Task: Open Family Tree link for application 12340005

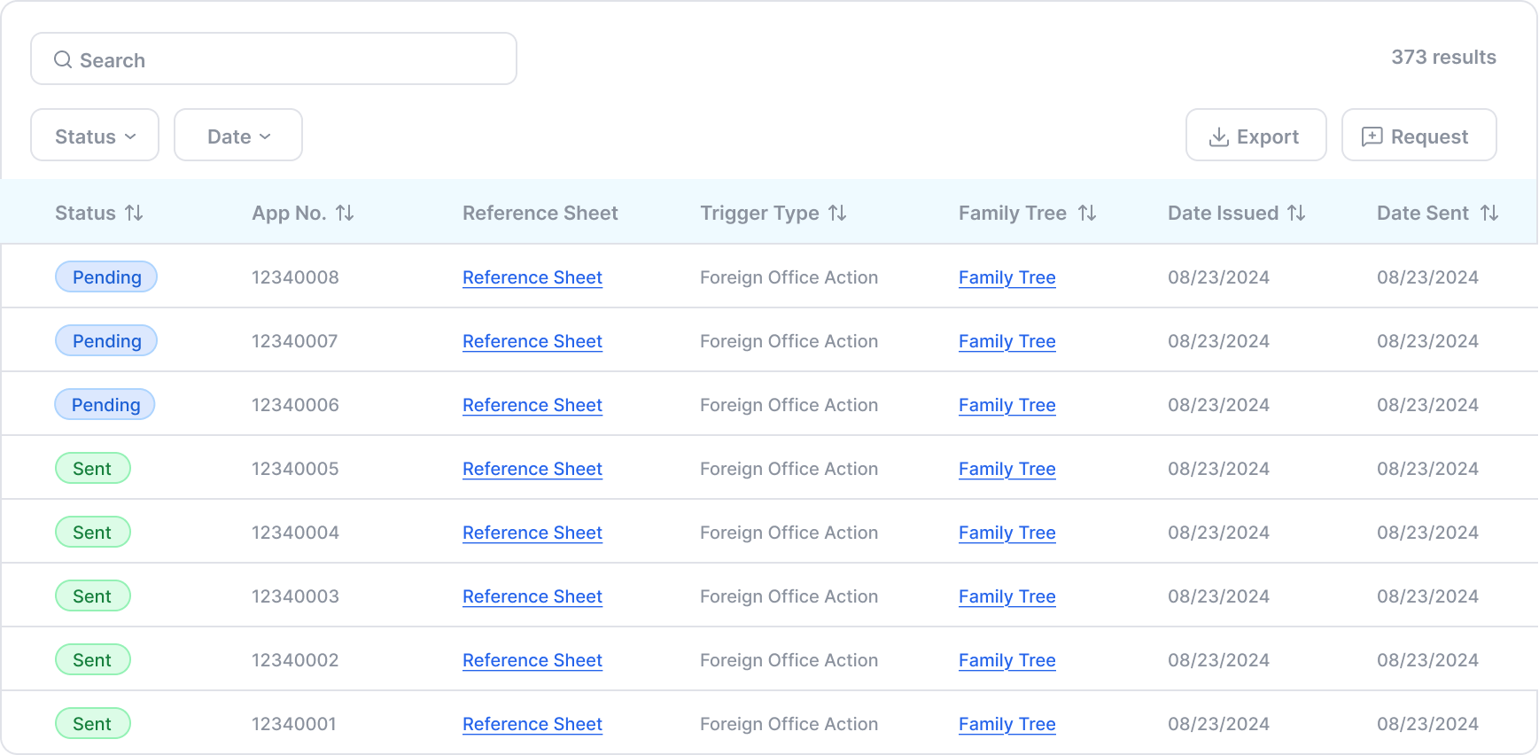Action: [x=1007, y=469]
